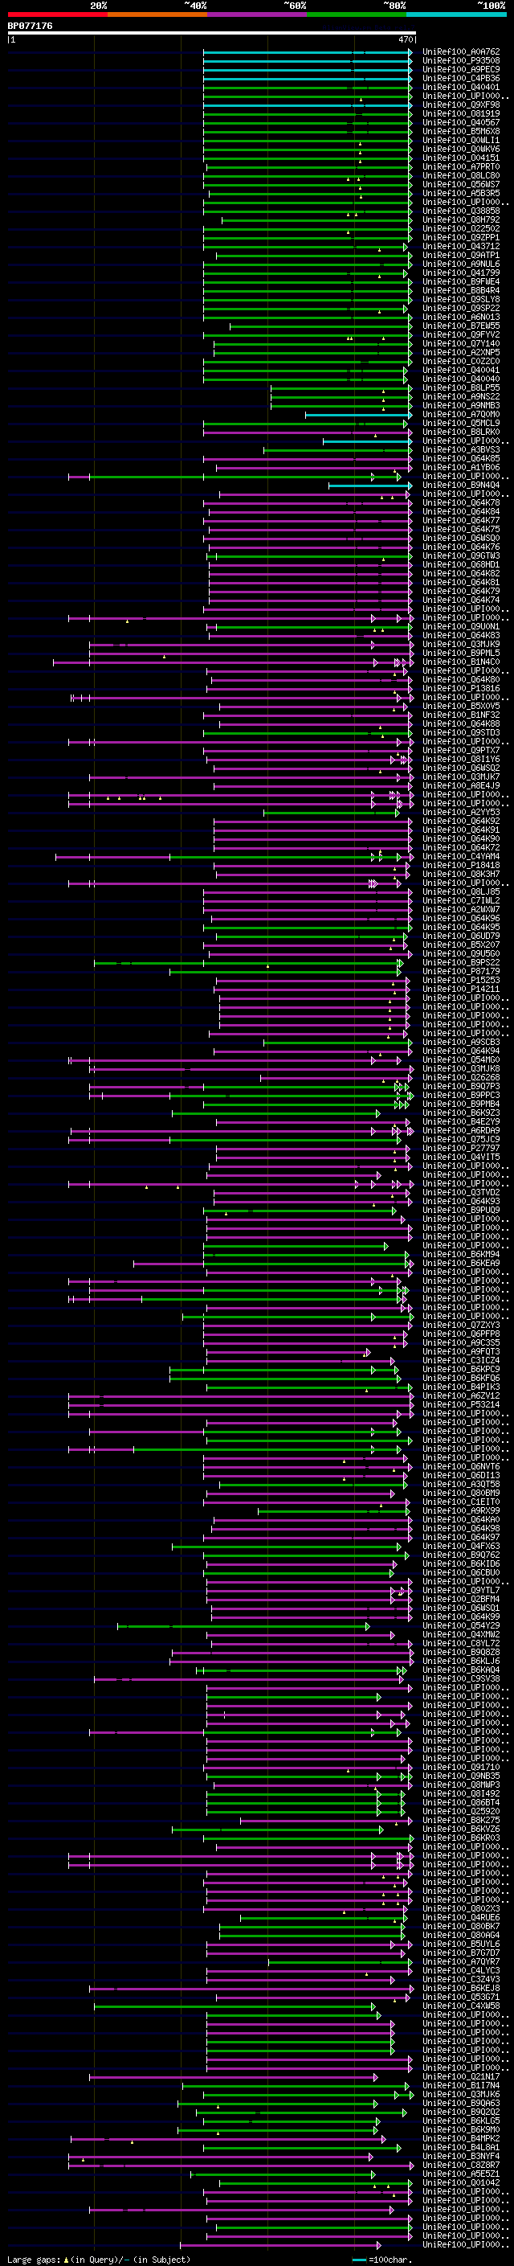Select the UniRef100_B4E2Y9 label
Screen dimensions: 514x2266
[461, 1121]
